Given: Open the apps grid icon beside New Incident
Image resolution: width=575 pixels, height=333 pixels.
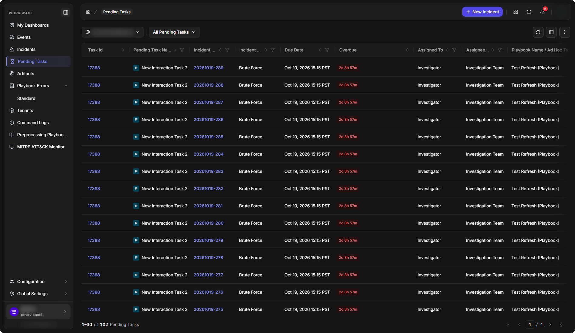Looking at the screenshot, I should pos(516,12).
